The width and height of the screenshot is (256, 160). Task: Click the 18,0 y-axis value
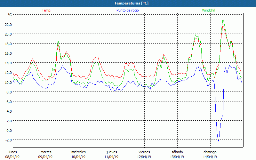8,44
